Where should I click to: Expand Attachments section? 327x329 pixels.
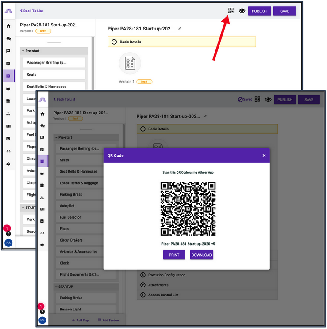[x=207, y=285]
